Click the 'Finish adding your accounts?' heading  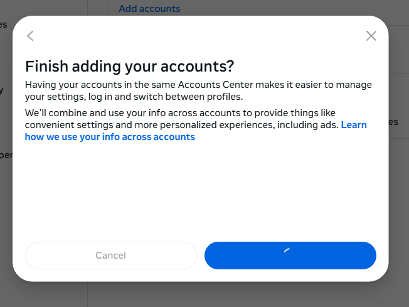click(x=129, y=67)
